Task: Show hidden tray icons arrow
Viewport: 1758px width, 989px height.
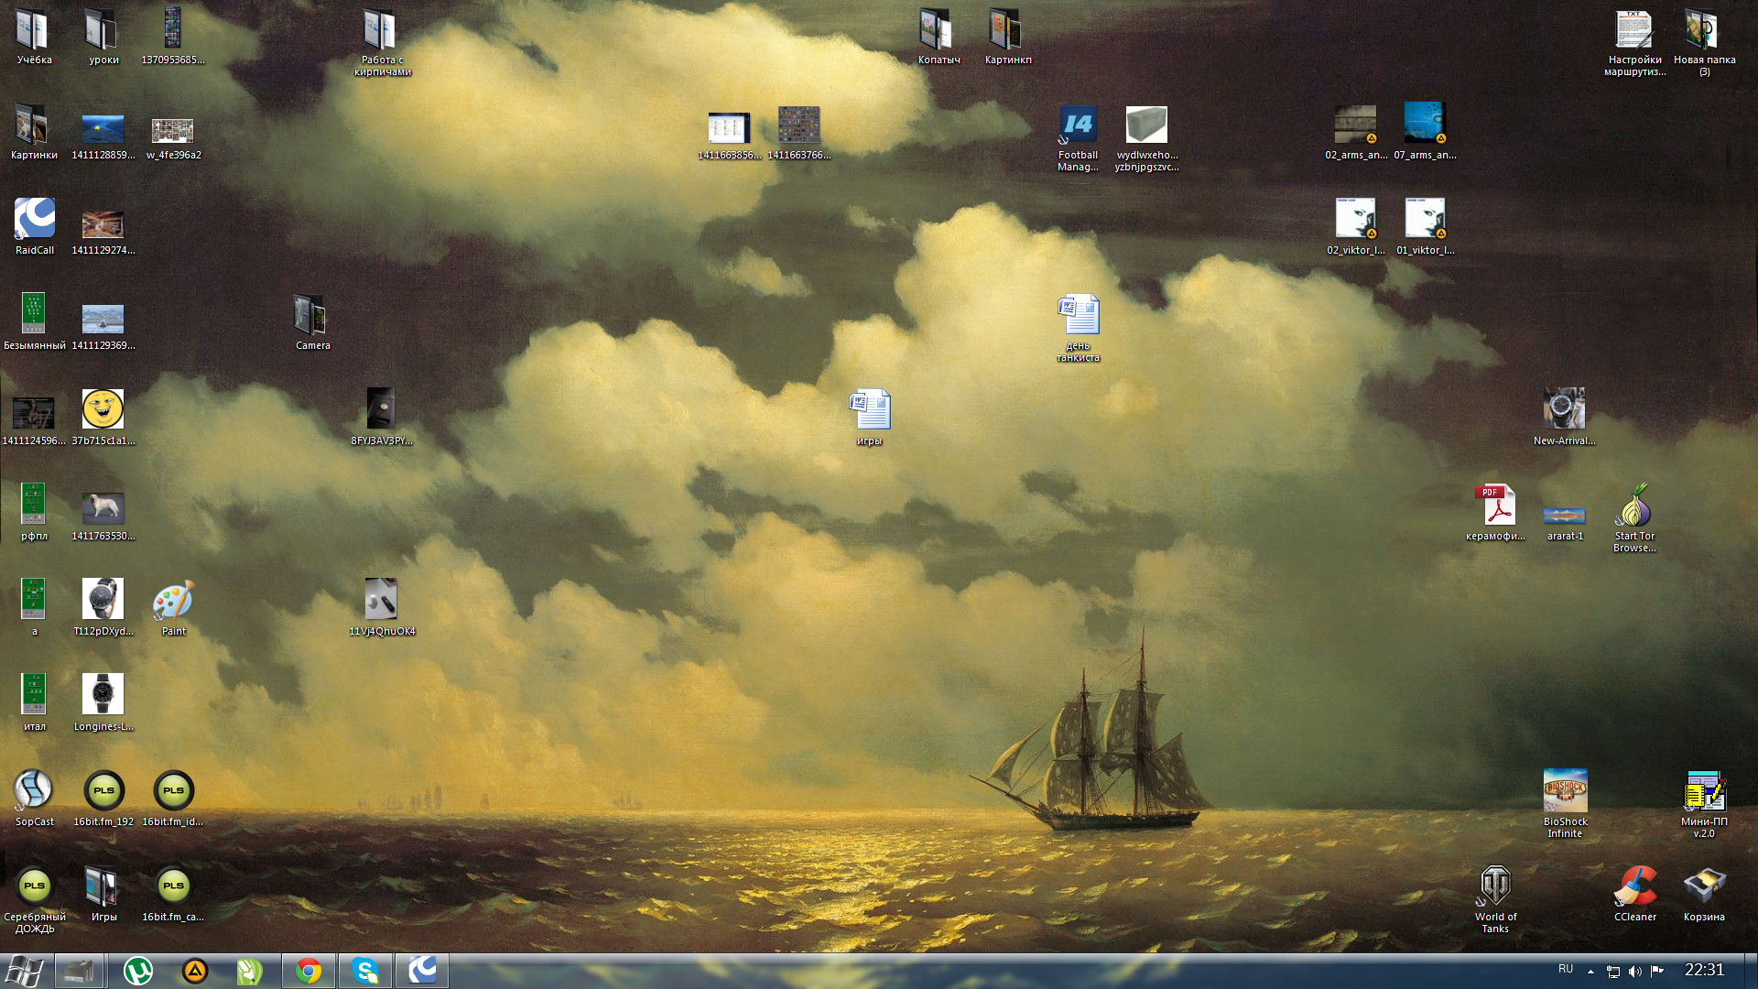Action: [1590, 971]
